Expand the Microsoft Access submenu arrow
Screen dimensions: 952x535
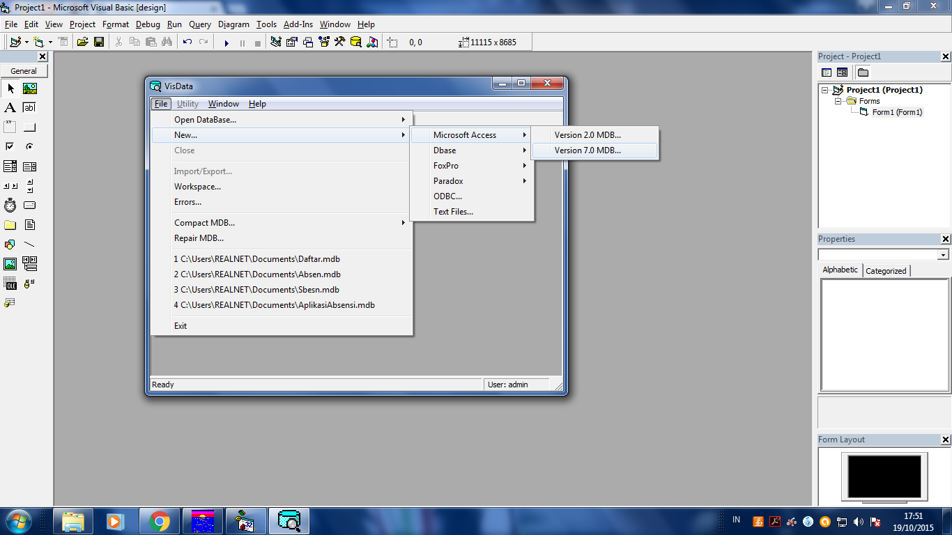pos(526,134)
